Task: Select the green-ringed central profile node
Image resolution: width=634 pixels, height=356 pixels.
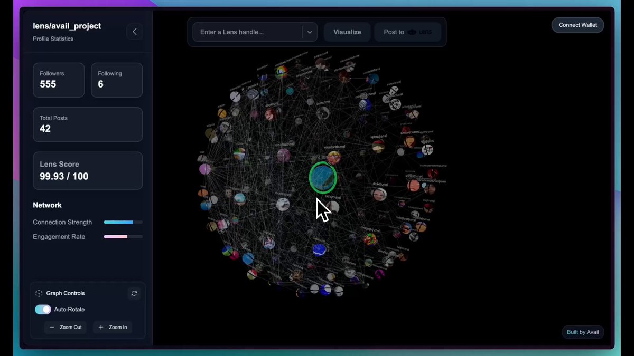Action: [x=323, y=177]
